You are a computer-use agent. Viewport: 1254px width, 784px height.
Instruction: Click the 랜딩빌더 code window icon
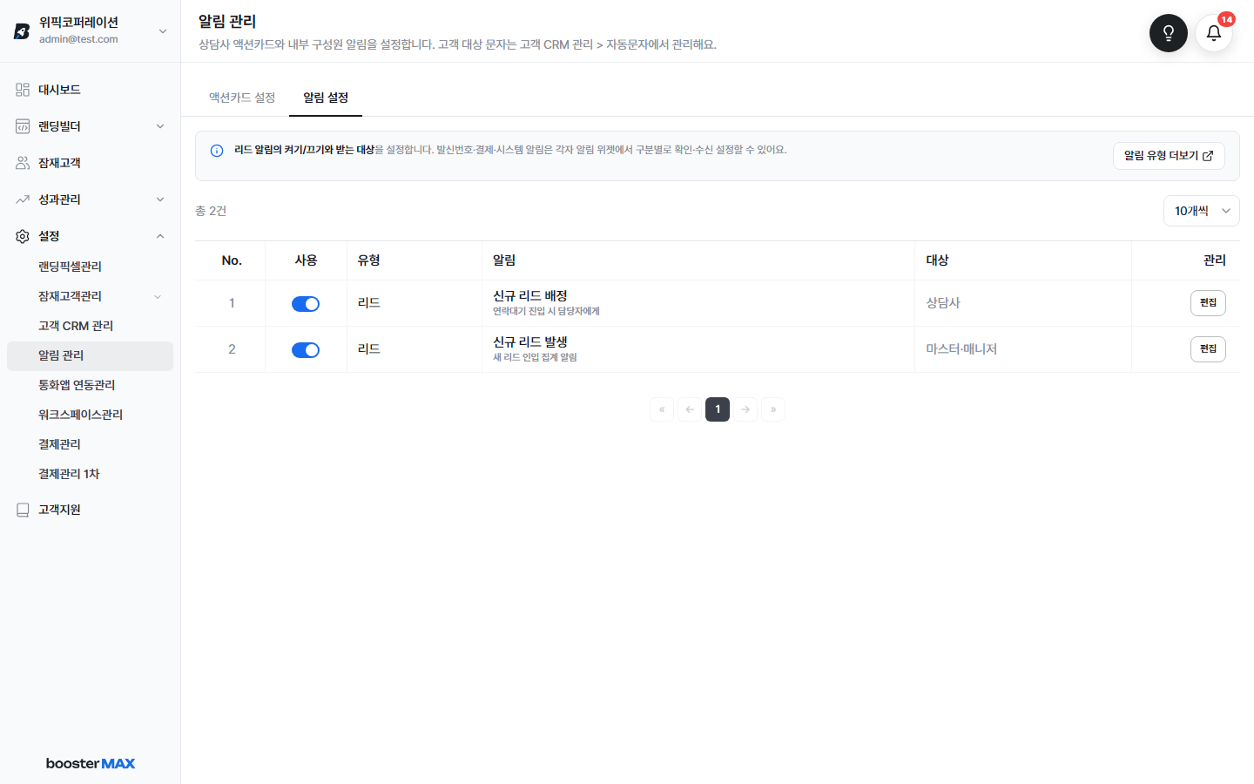tap(23, 126)
